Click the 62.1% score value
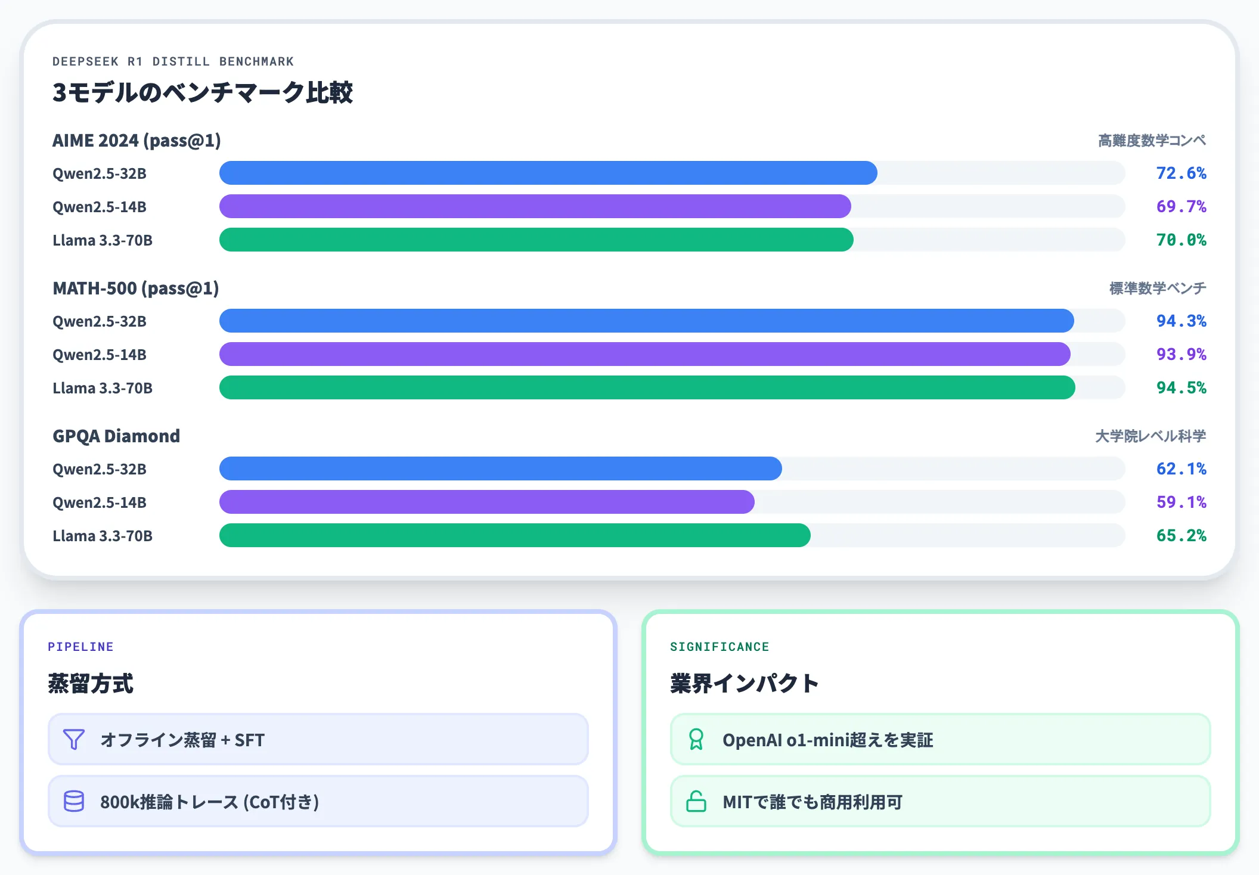The width and height of the screenshot is (1259, 875). [1181, 468]
